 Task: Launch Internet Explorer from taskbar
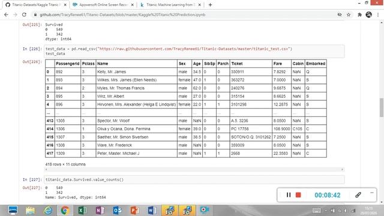click(x=48, y=211)
